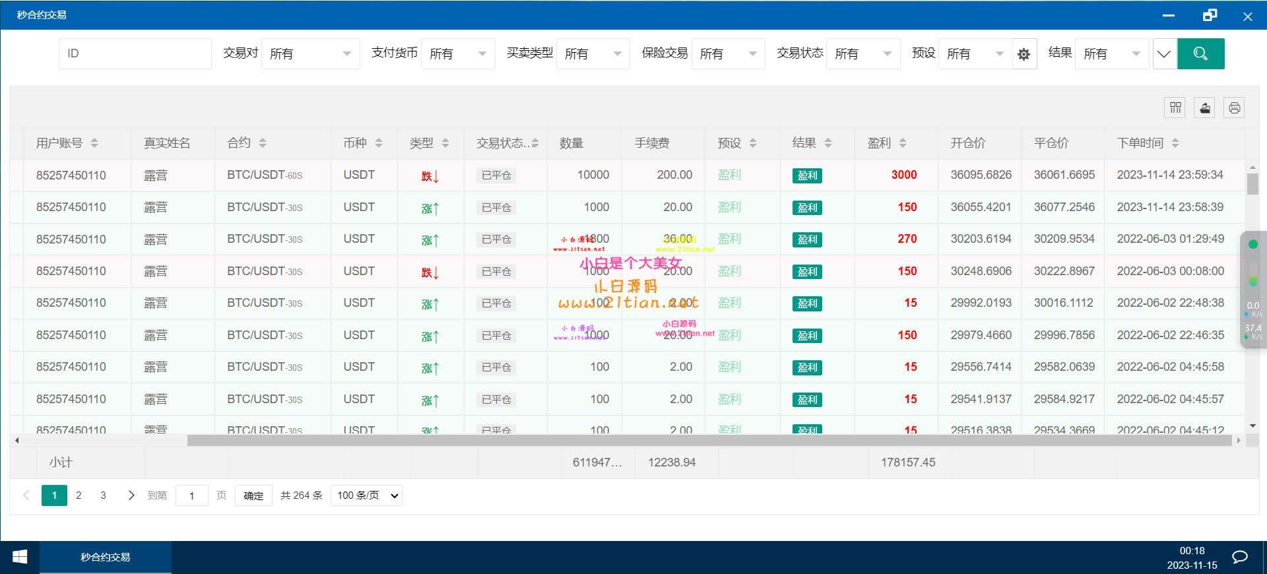Click the green search button
The width and height of the screenshot is (1267, 574).
pos(1200,53)
